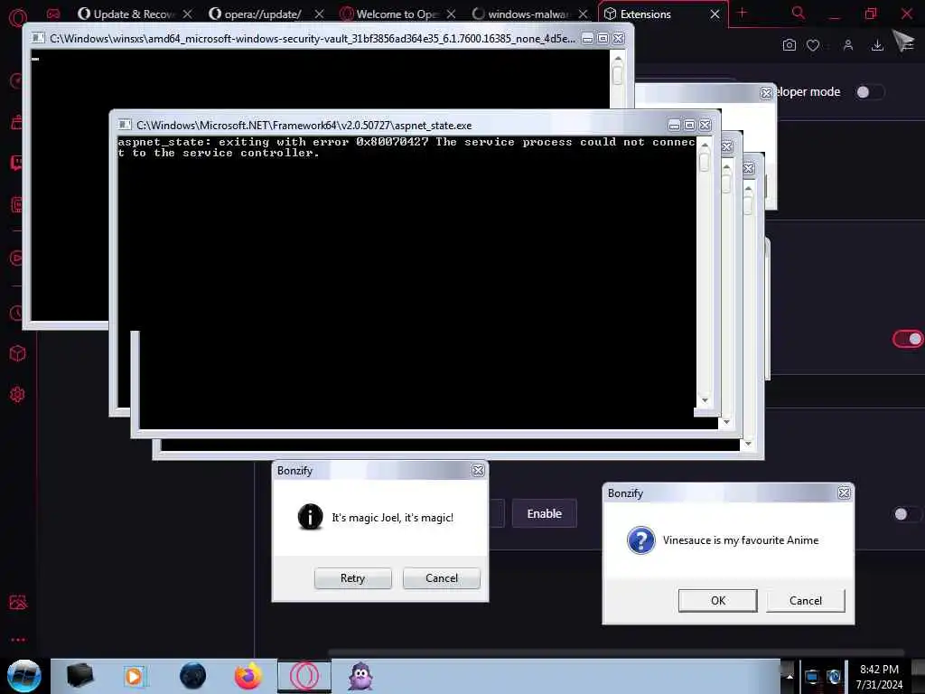Viewport: 925px width, 694px height.
Task: Click the search tabs magnifier icon
Action: click(798, 13)
